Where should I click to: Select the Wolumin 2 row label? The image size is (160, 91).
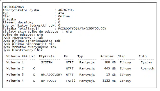click(x=15, y=69)
